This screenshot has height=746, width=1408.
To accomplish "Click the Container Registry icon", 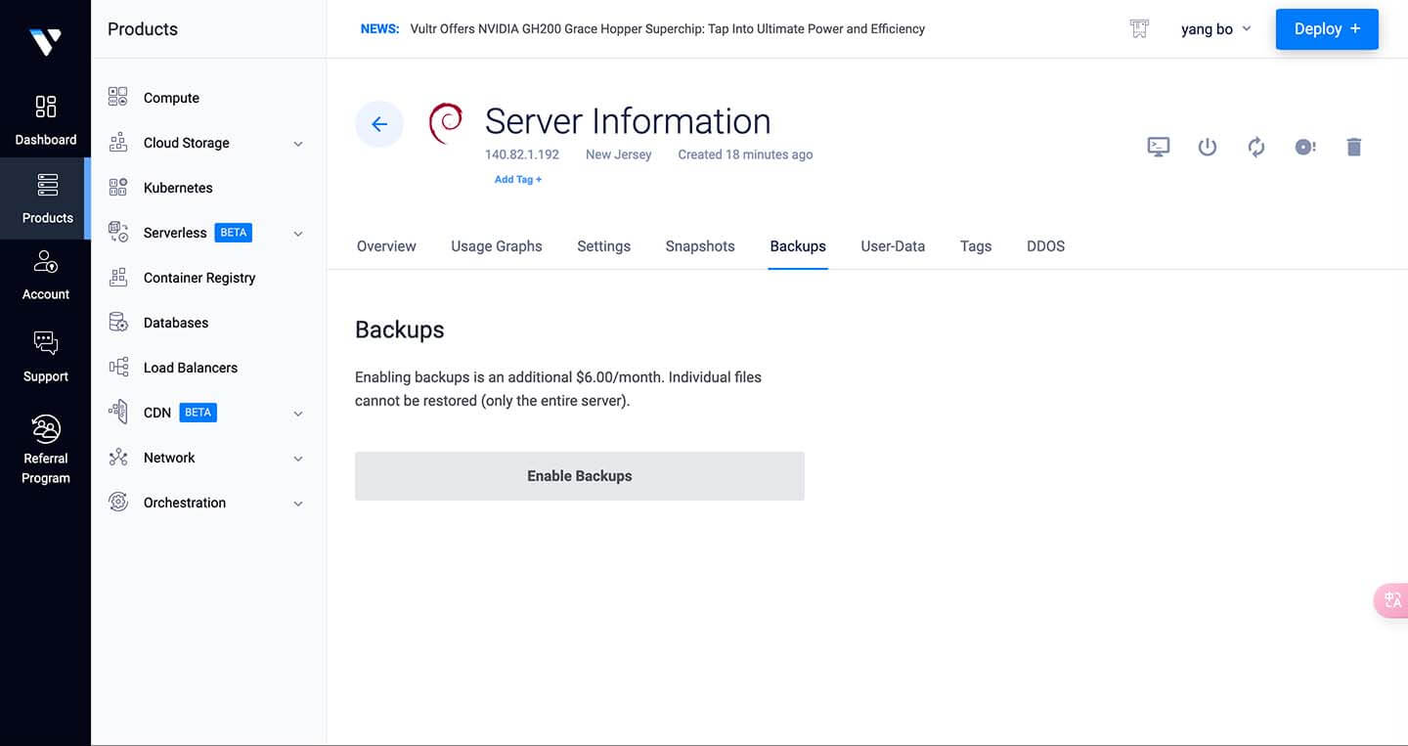I will tap(118, 277).
